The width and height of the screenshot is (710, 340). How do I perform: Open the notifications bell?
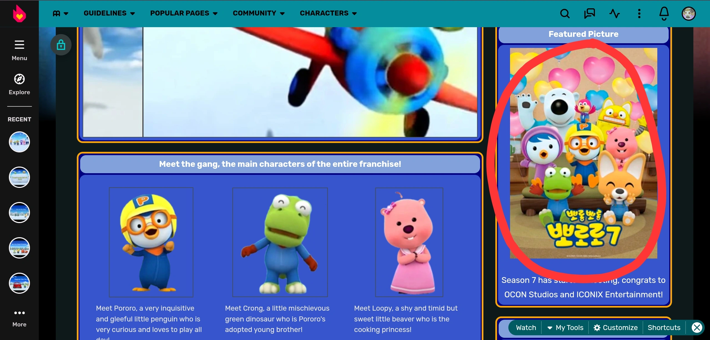[x=664, y=14]
